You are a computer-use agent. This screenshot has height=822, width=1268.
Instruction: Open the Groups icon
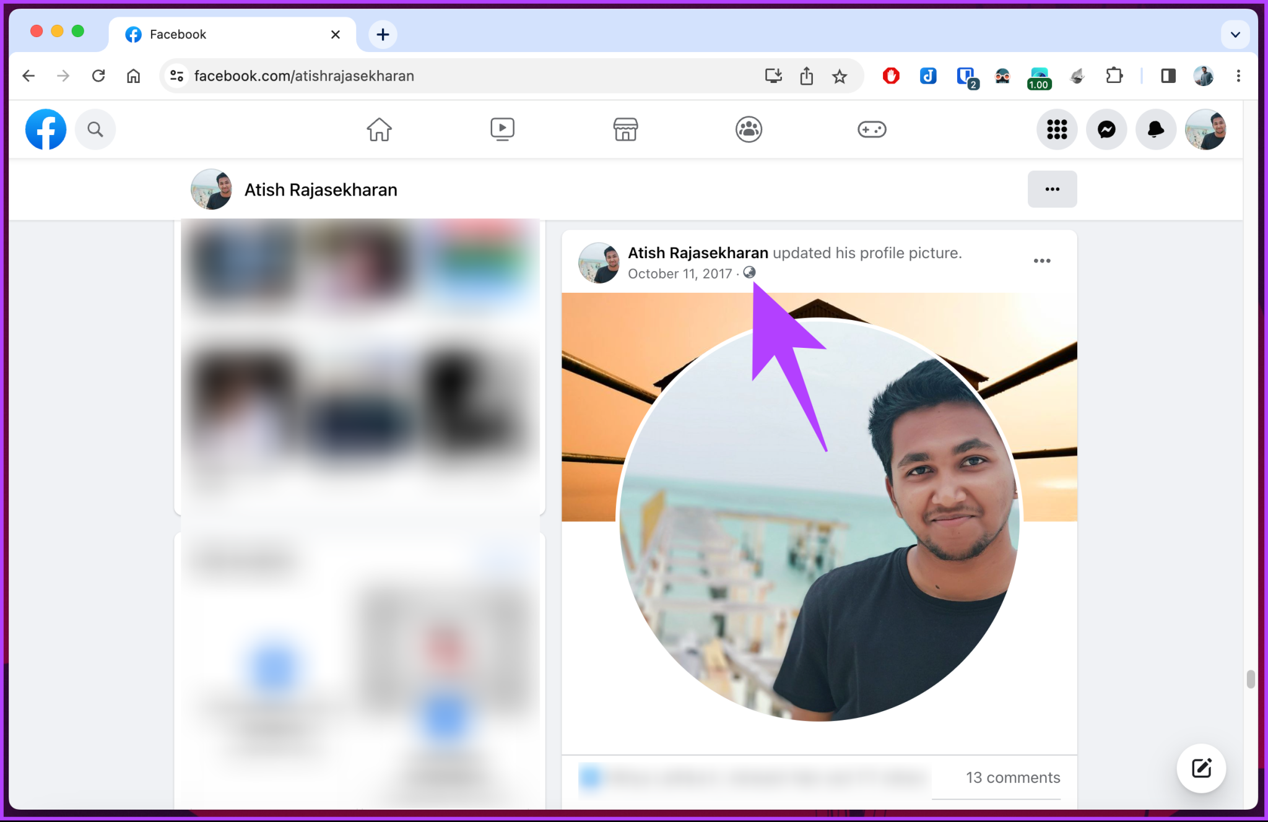748,129
